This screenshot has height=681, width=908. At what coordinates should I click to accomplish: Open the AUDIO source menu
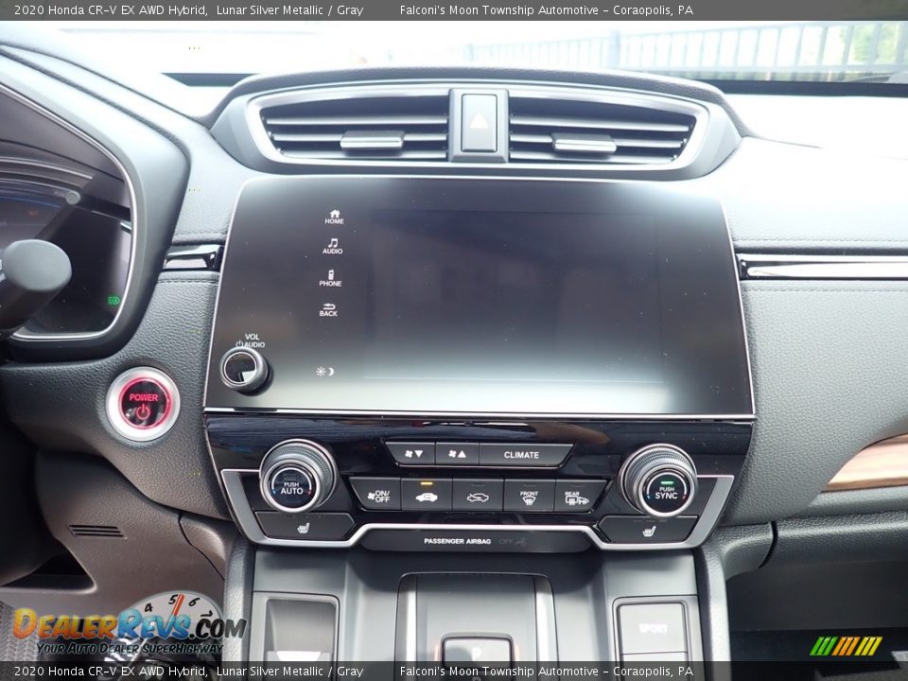[x=333, y=243]
